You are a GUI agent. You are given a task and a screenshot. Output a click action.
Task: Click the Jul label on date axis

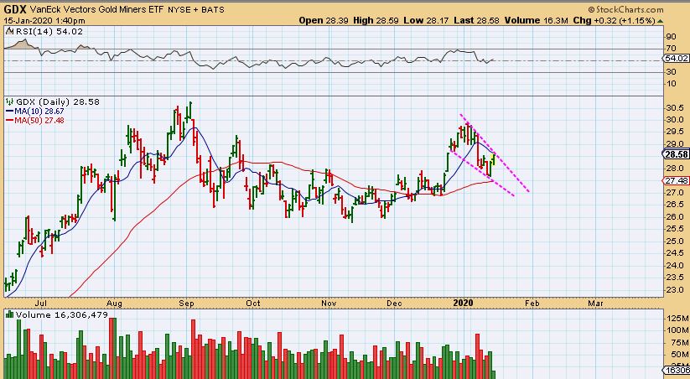(x=40, y=304)
